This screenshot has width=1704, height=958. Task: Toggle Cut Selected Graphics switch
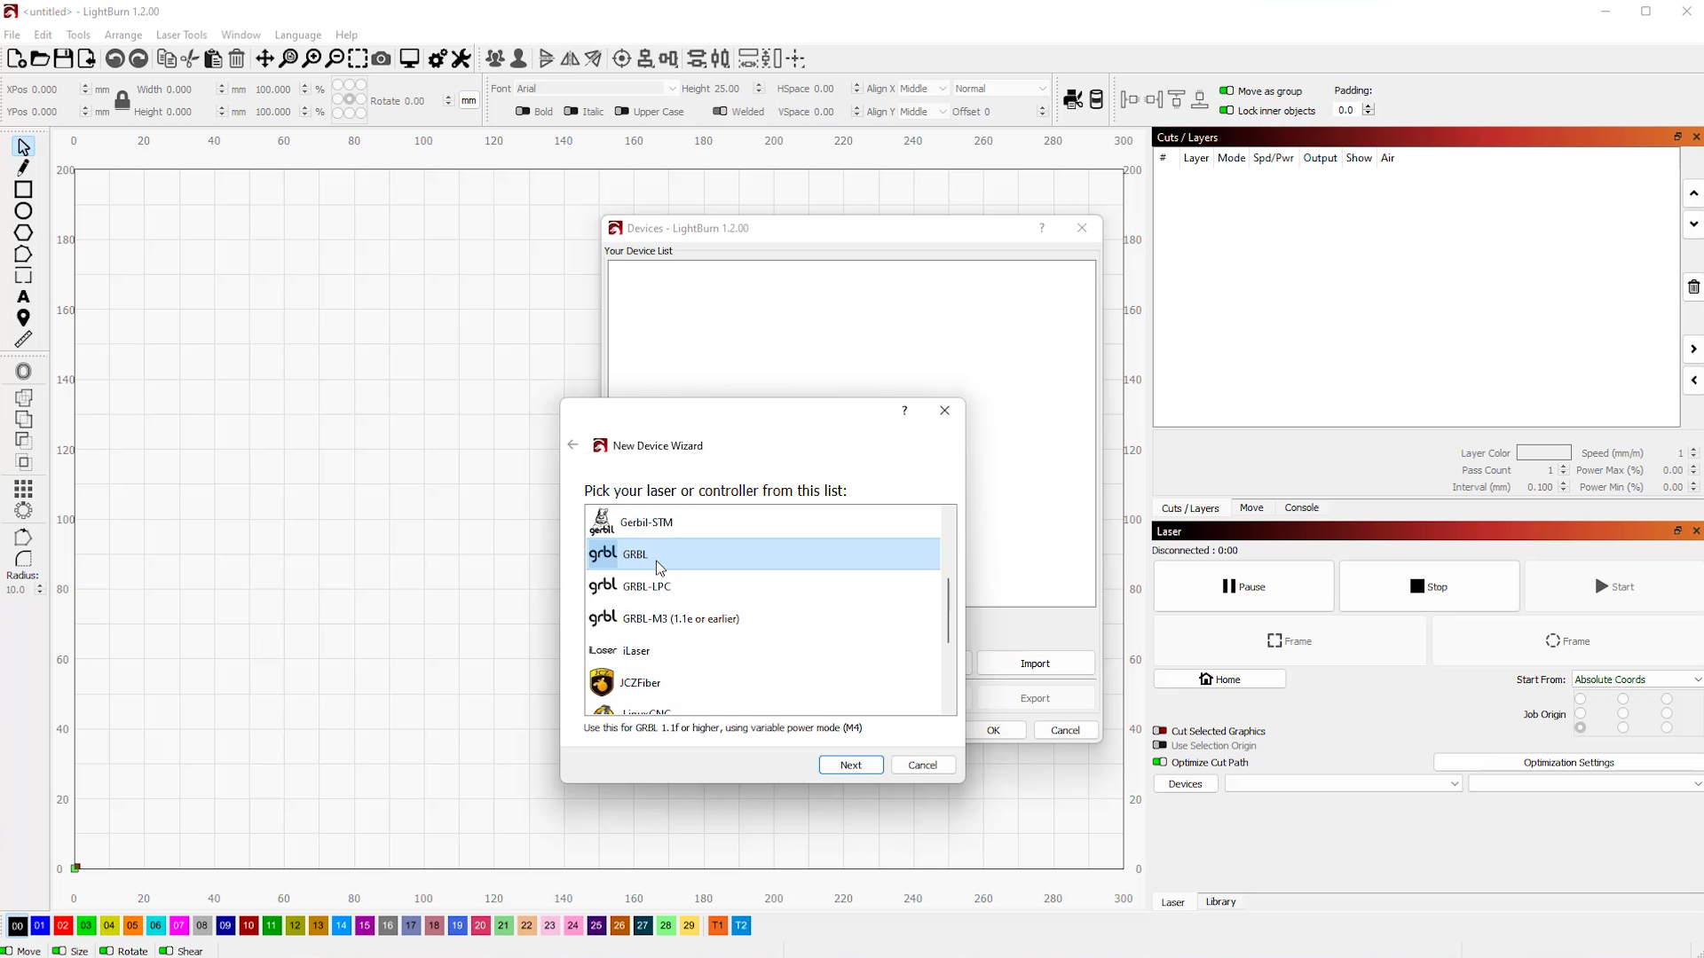point(1159,731)
